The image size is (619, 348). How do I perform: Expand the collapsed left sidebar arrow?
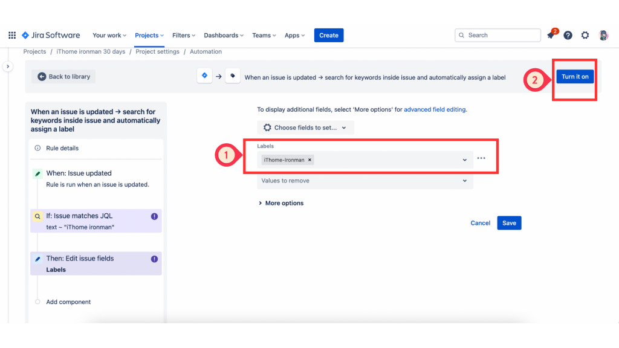pos(8,66)
